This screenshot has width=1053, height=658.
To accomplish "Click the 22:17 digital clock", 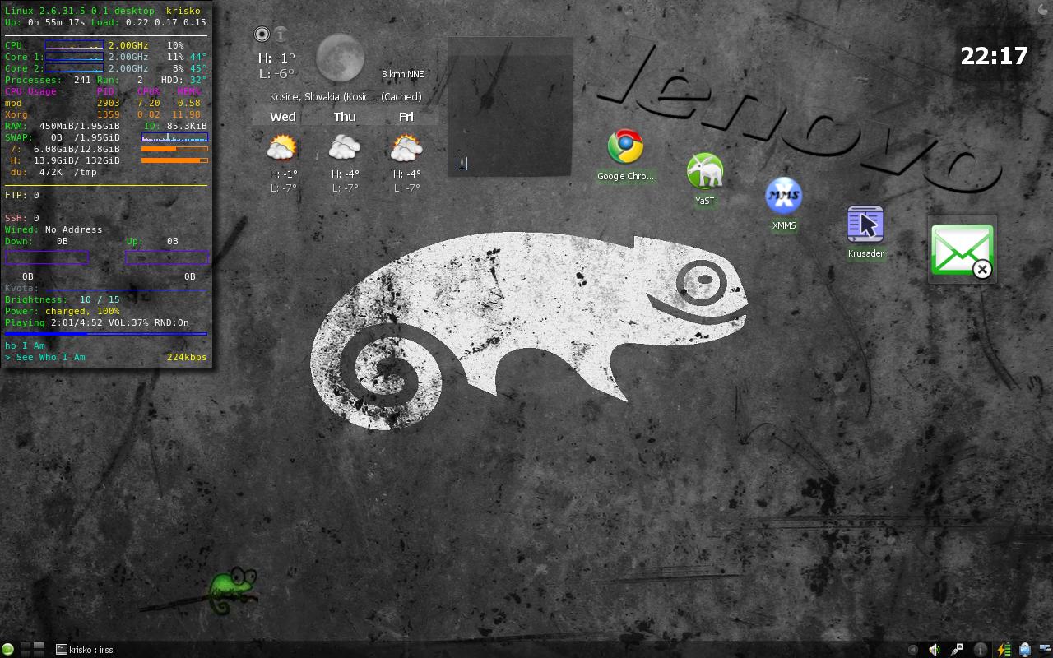I will [x=994, y=56].
